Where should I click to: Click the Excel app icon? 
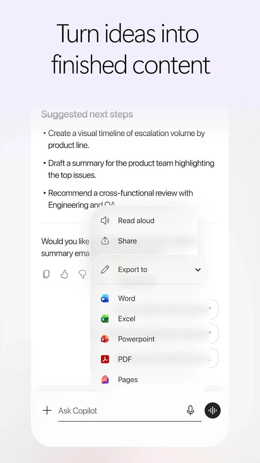[105, 319]
